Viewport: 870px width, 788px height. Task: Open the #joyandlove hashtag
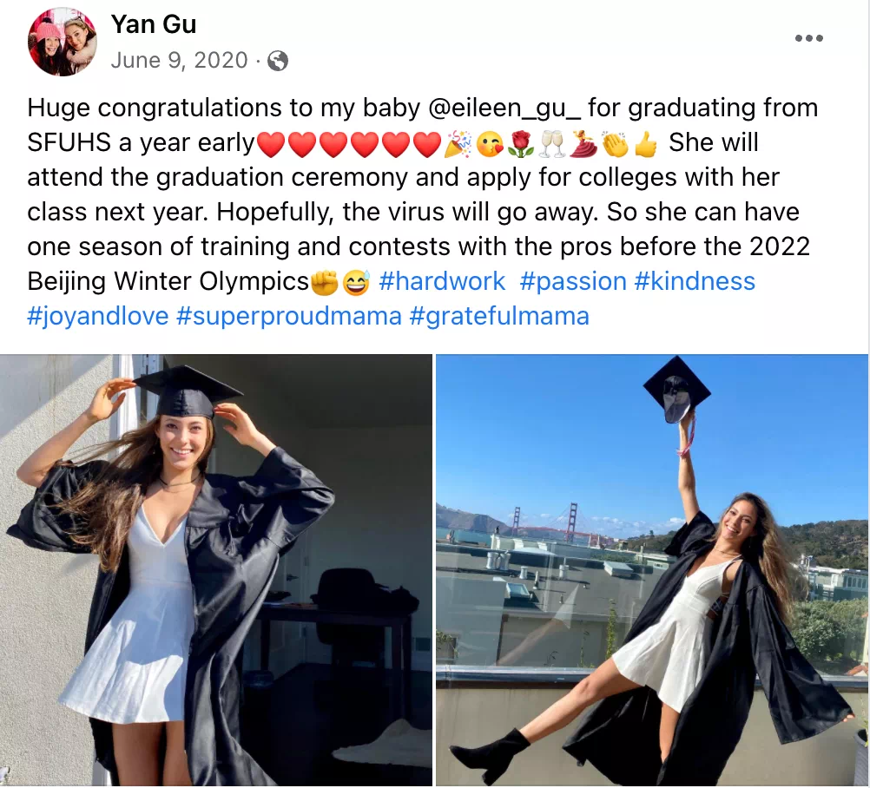click(x=98, y=316)
